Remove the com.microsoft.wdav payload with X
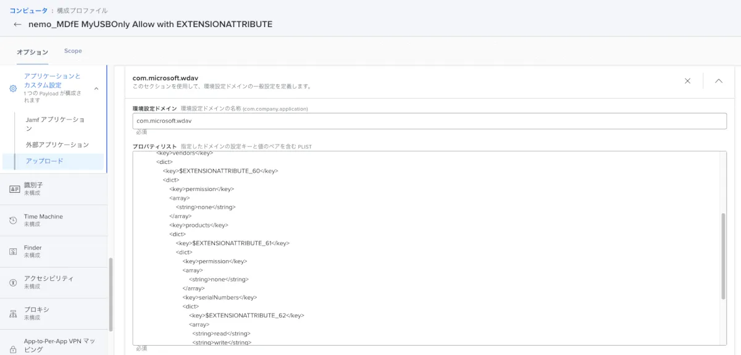 pos(687,81)
